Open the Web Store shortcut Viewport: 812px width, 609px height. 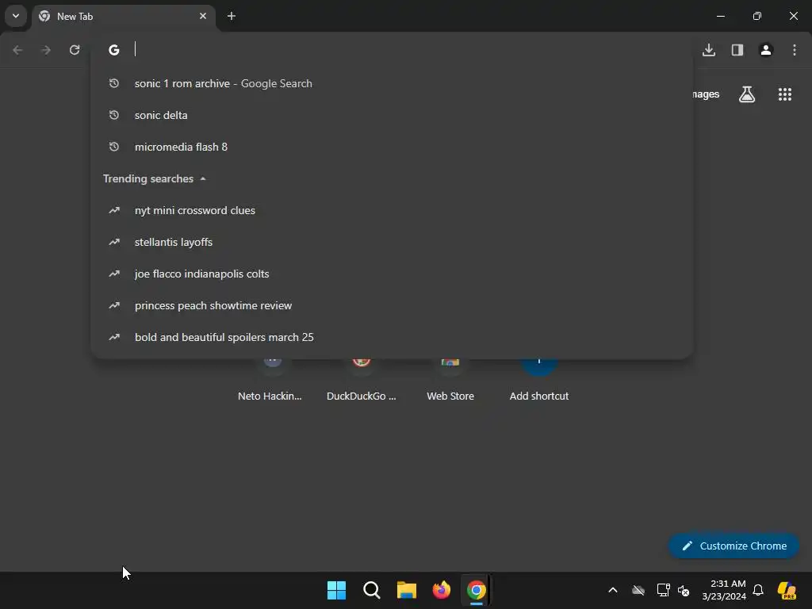(x=450, y=382)
